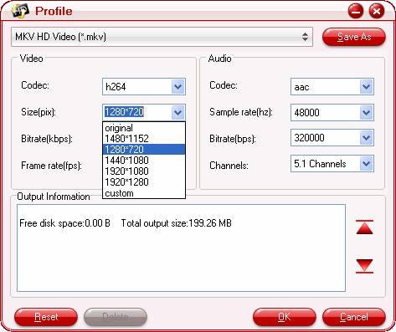
Task: Open the 5.1 Channels dropdown
Action: pyautogui.click(x=366, y=164)
